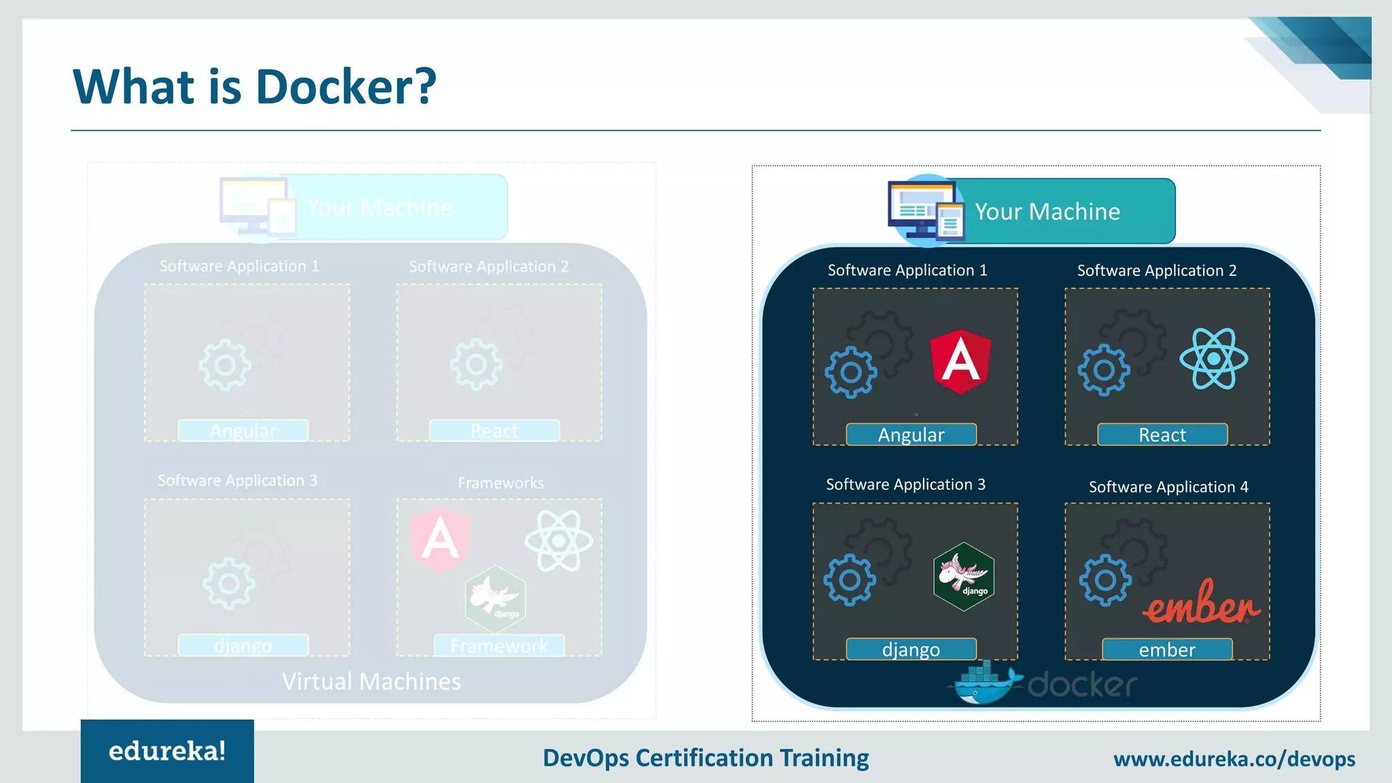1392x783 pixels.
Task: Open the www.edureka.co/devops link
Action: point(1234,759)
